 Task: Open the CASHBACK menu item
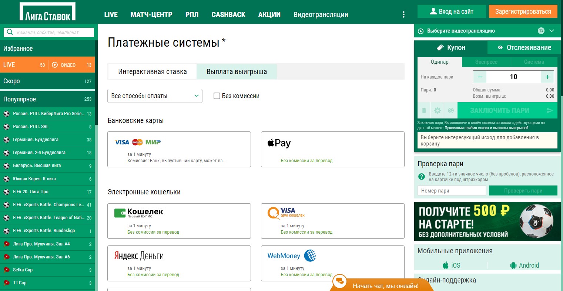(x=228, y=14)
